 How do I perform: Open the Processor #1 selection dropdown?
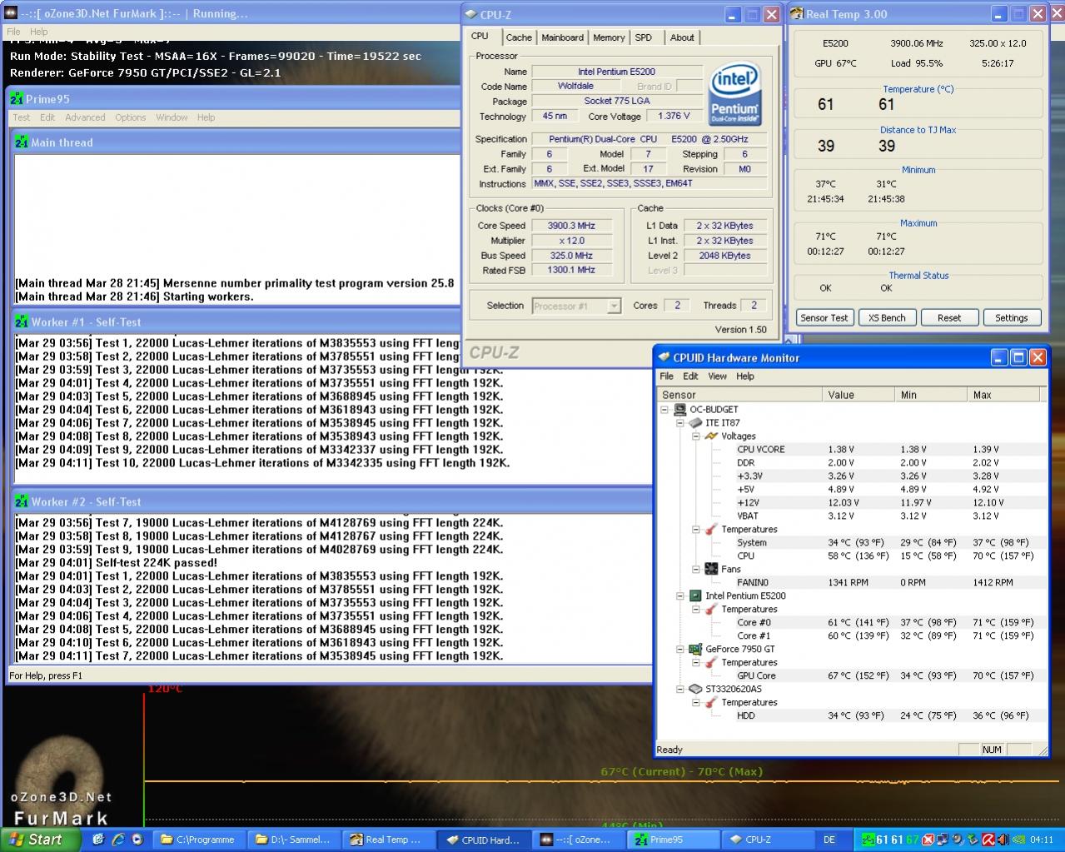614,306
